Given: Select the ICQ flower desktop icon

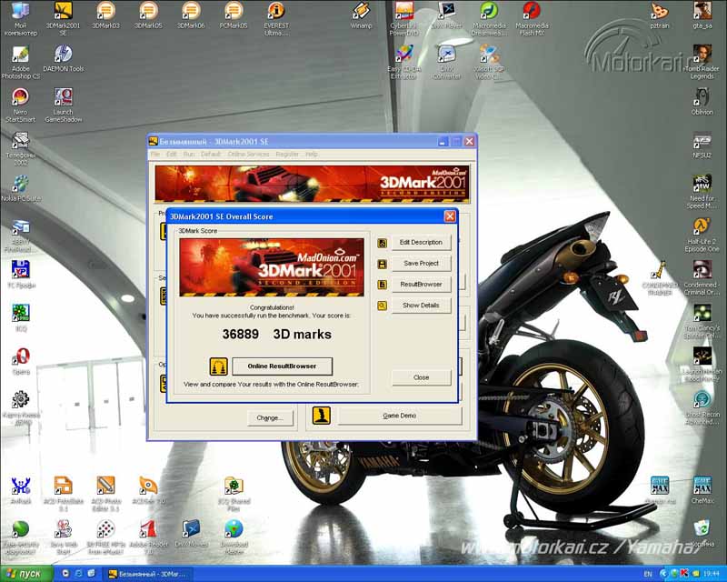Looking at the screenshot, I should point(21,317).
